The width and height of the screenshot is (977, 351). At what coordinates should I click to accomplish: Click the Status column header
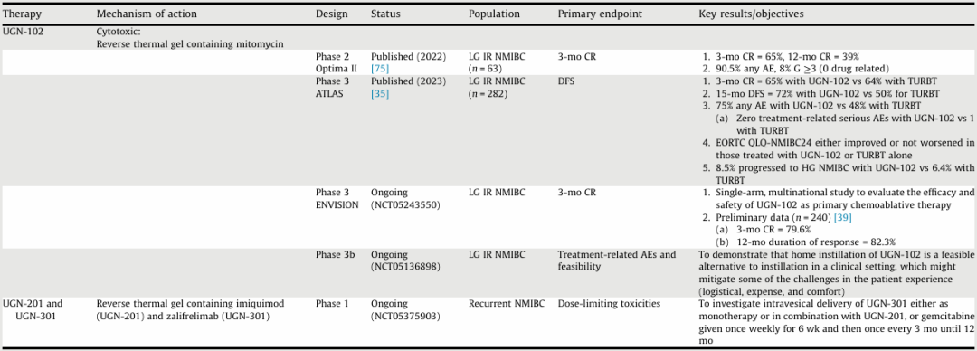coord(385,14)
